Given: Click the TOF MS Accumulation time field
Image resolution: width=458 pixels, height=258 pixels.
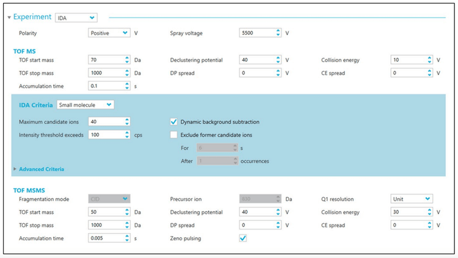Looking at the screenshot, I should click(x=105, y=86).
